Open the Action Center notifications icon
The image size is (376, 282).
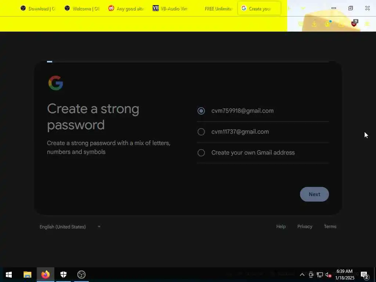(364, 275)
